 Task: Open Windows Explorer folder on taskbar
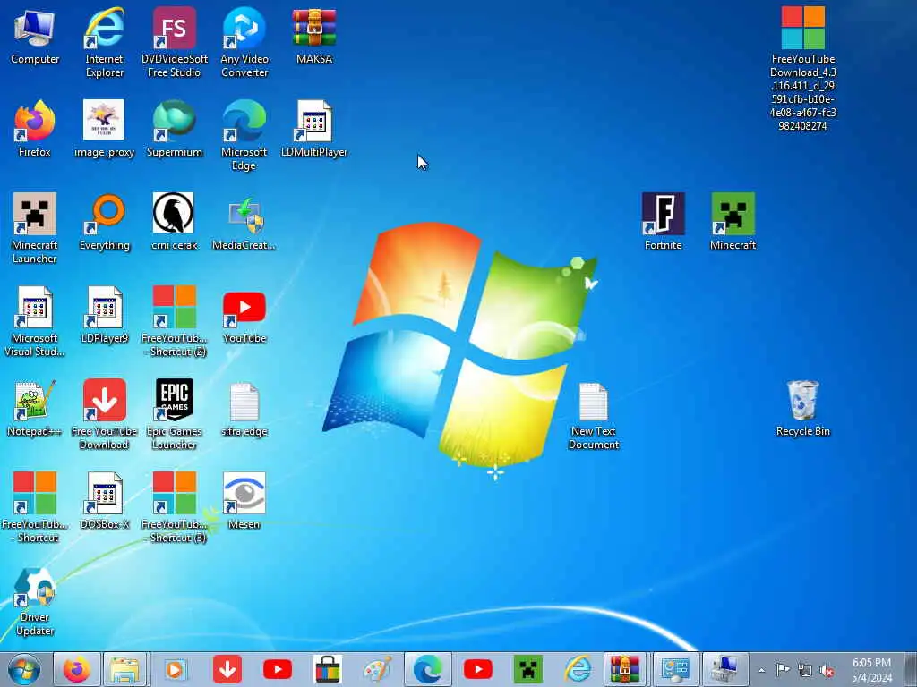[x=125, y=669]
